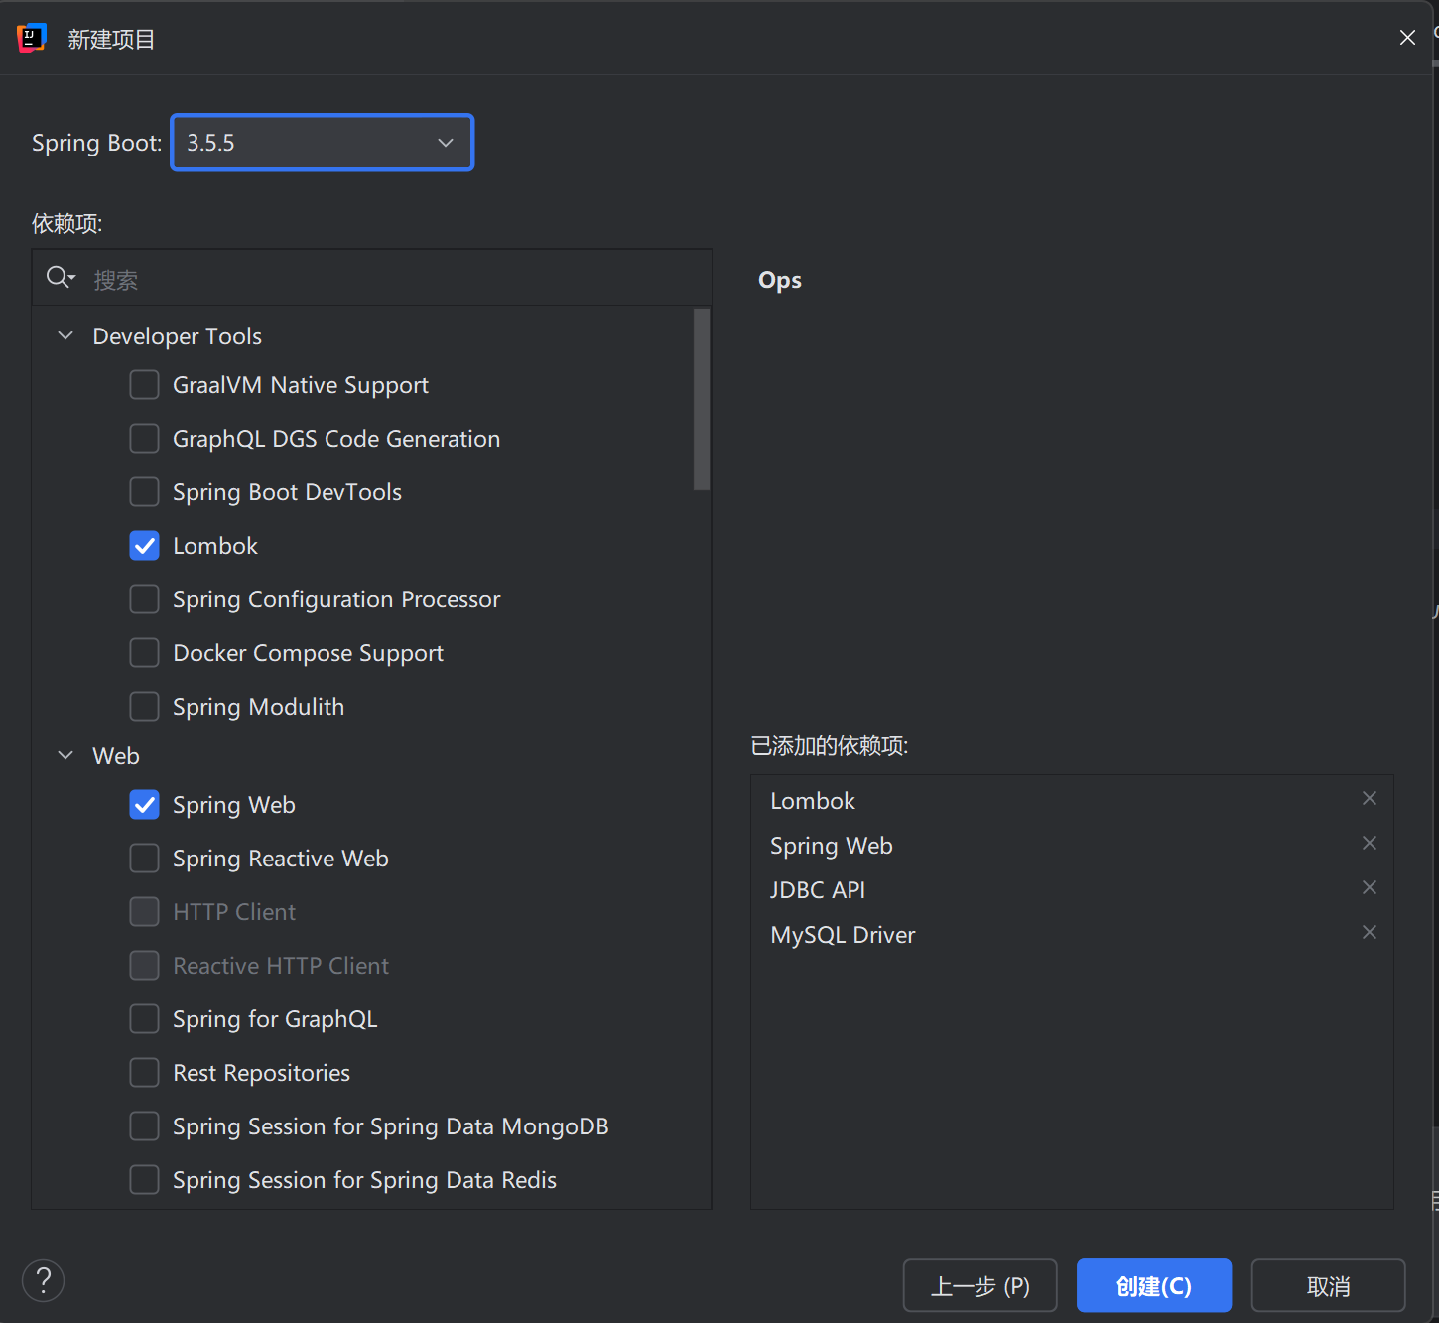
Task: Collapse the Developer Tools group
Action: tap(65, 335)
